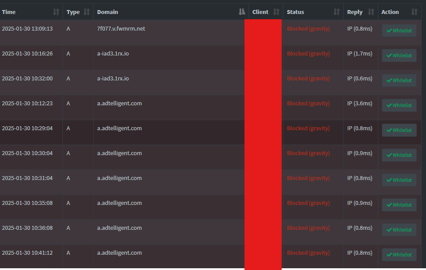426x270 pixels.
Task: Click the Type column header label
Action: (73, 12)
